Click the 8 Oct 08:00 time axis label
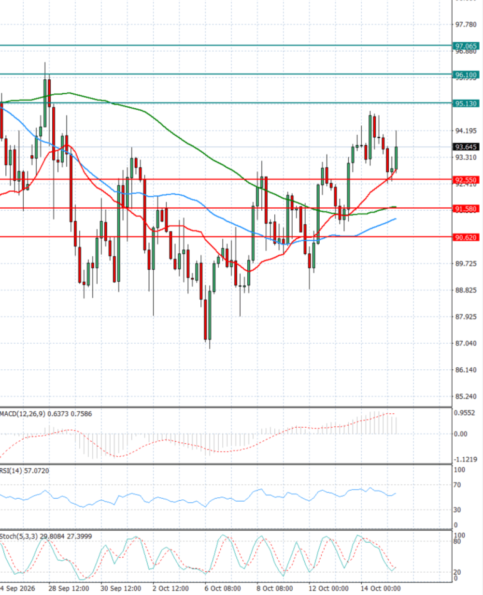The image size is (483, 595). tap(275, 588)
